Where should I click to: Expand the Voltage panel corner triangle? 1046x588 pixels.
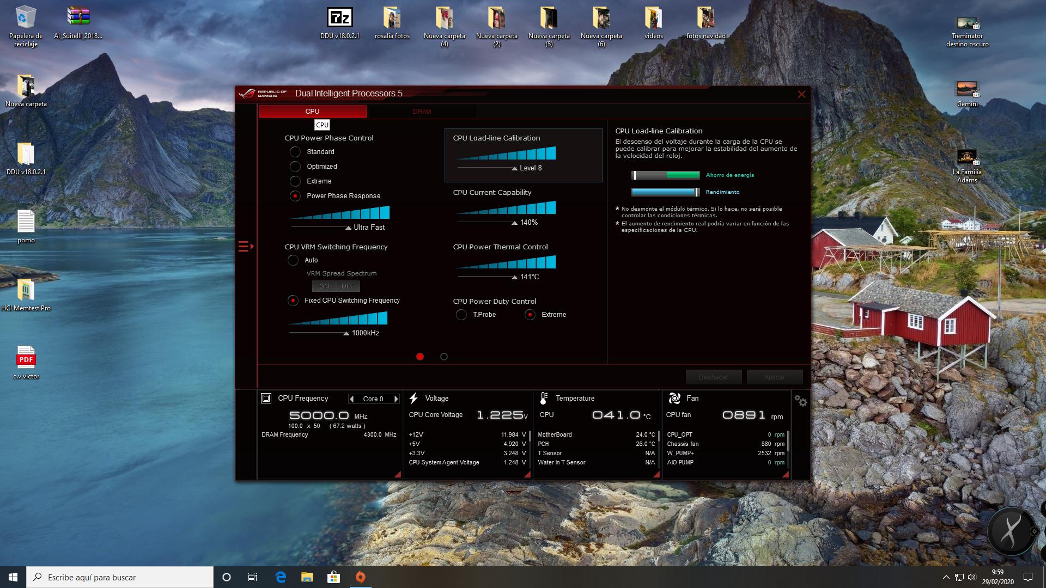pyautogui.click(x=527, y=475)
